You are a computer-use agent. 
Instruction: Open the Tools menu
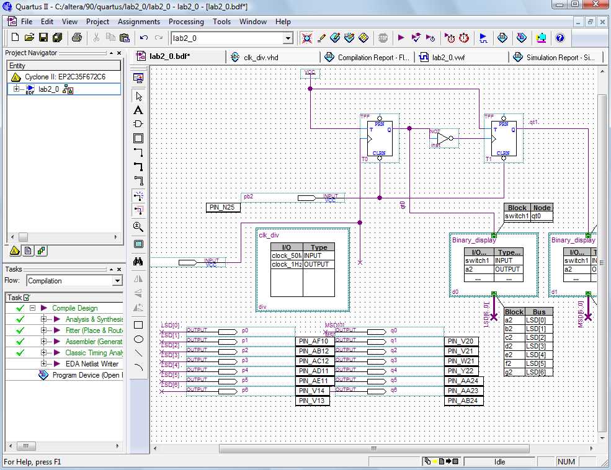221,22
